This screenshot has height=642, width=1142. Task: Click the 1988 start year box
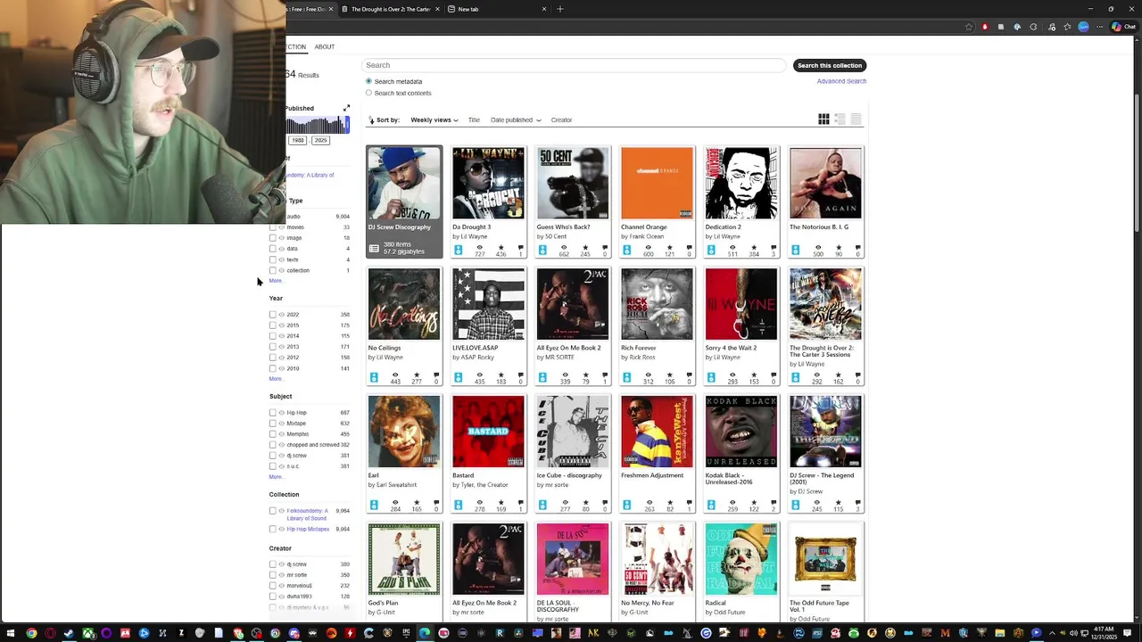pos(298,140)
